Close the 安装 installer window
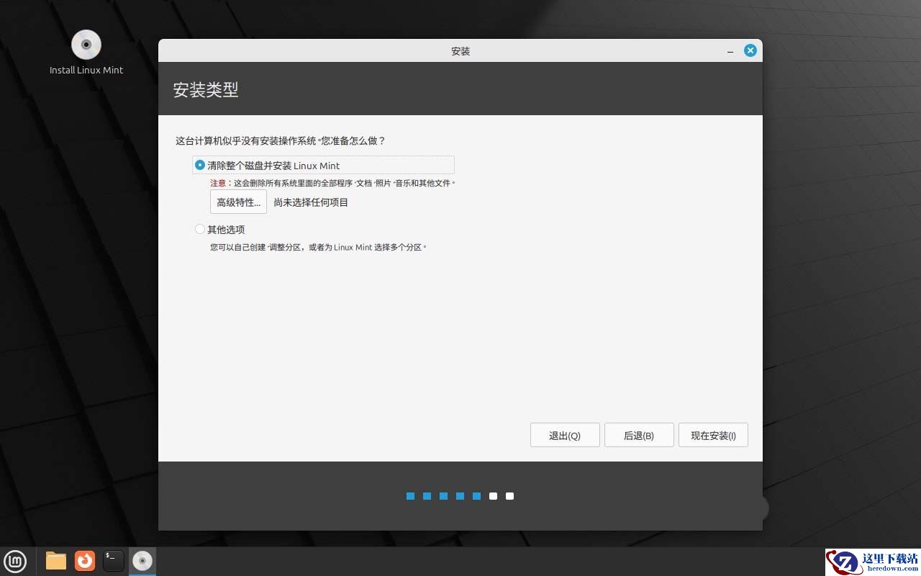921x576 pixels. (x=750, y=50)
